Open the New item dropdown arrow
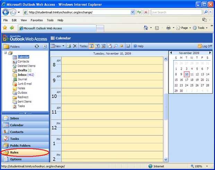215x170 pixels. coord(63,46)
